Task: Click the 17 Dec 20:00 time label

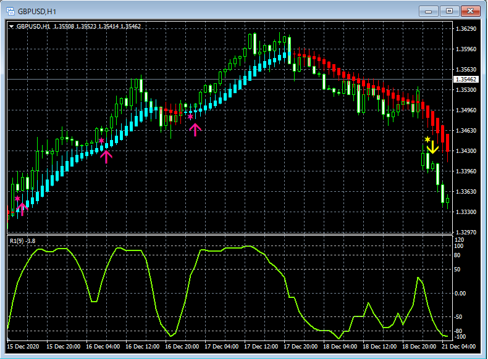Action: coord(300,346)
